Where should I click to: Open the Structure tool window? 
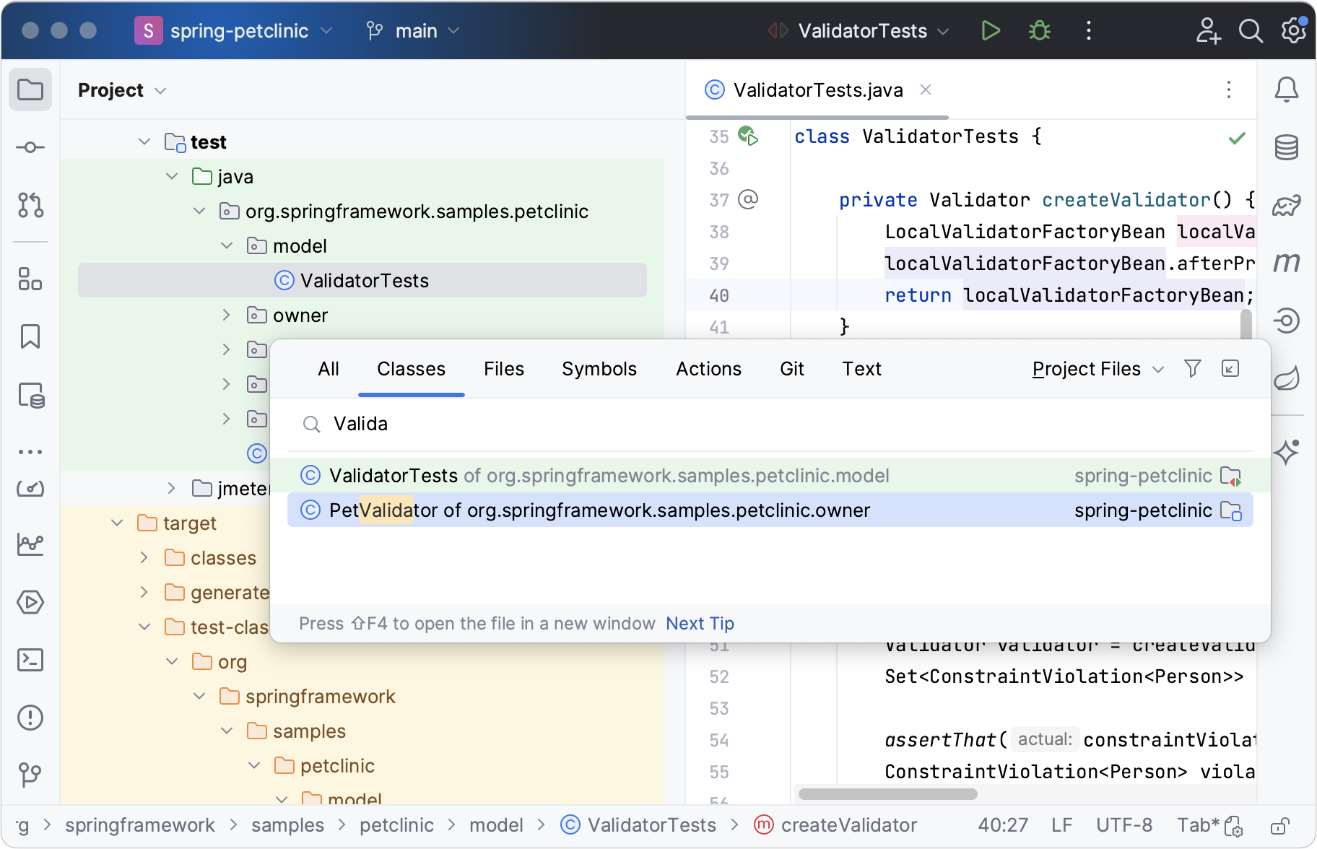[x=30, y=279]
